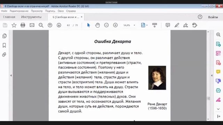Collapse the right tools pane arrow
This screenshot has width=223, height=125.
[212, 76]
